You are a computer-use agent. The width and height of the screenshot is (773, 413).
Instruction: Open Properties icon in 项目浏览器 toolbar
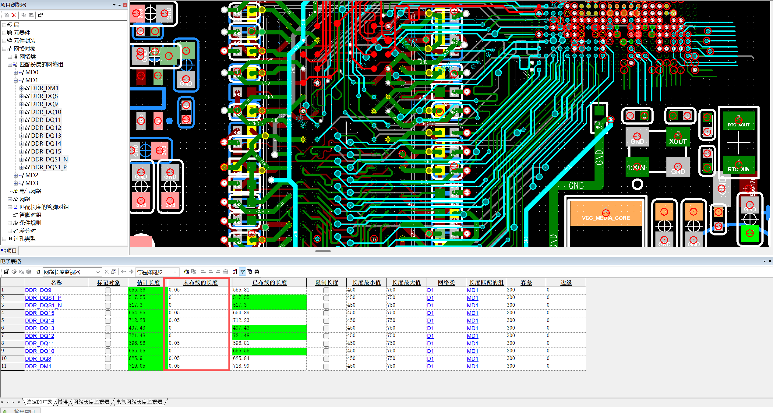pos(41,15)
